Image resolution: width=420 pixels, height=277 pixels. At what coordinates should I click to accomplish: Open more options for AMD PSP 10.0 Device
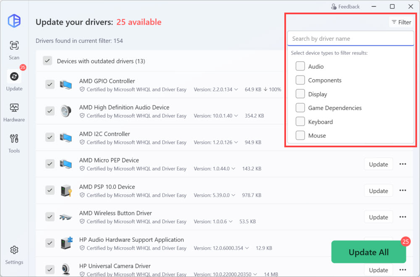[x=403, y=191]
